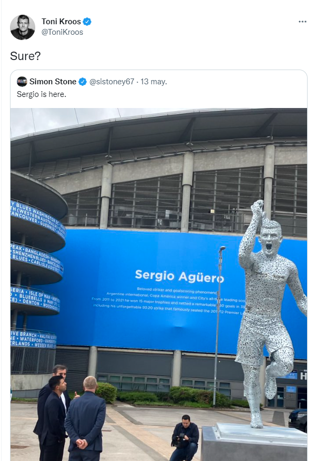Click the black car at the photo edge
The width and height of the screenshot is (316, 461).
click(298, 420)
